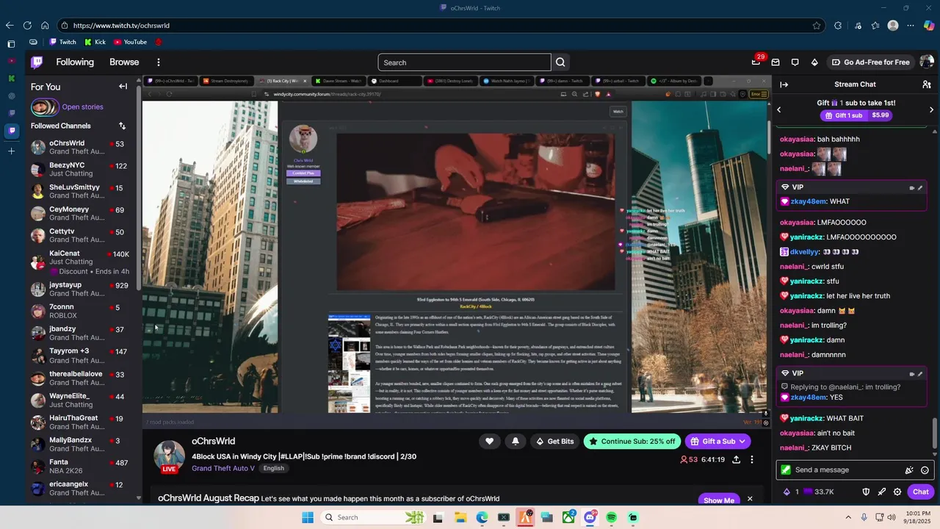The image size is (940, 529).
Task: Toggle the sword mod view icon
Action: (x=881, y=492)
